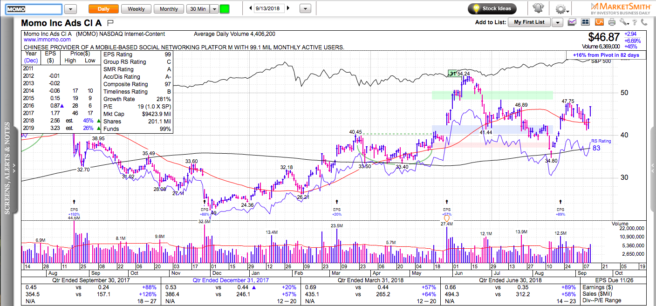Go to the previous date with the left arrow
Viewport: 656px width, 306px height.
251,8
